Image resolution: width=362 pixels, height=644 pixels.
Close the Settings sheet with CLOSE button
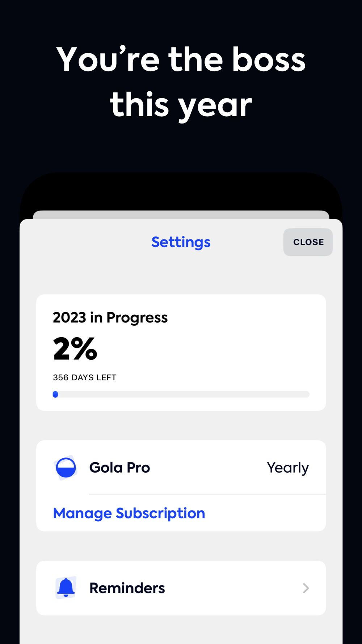point(308,242)
